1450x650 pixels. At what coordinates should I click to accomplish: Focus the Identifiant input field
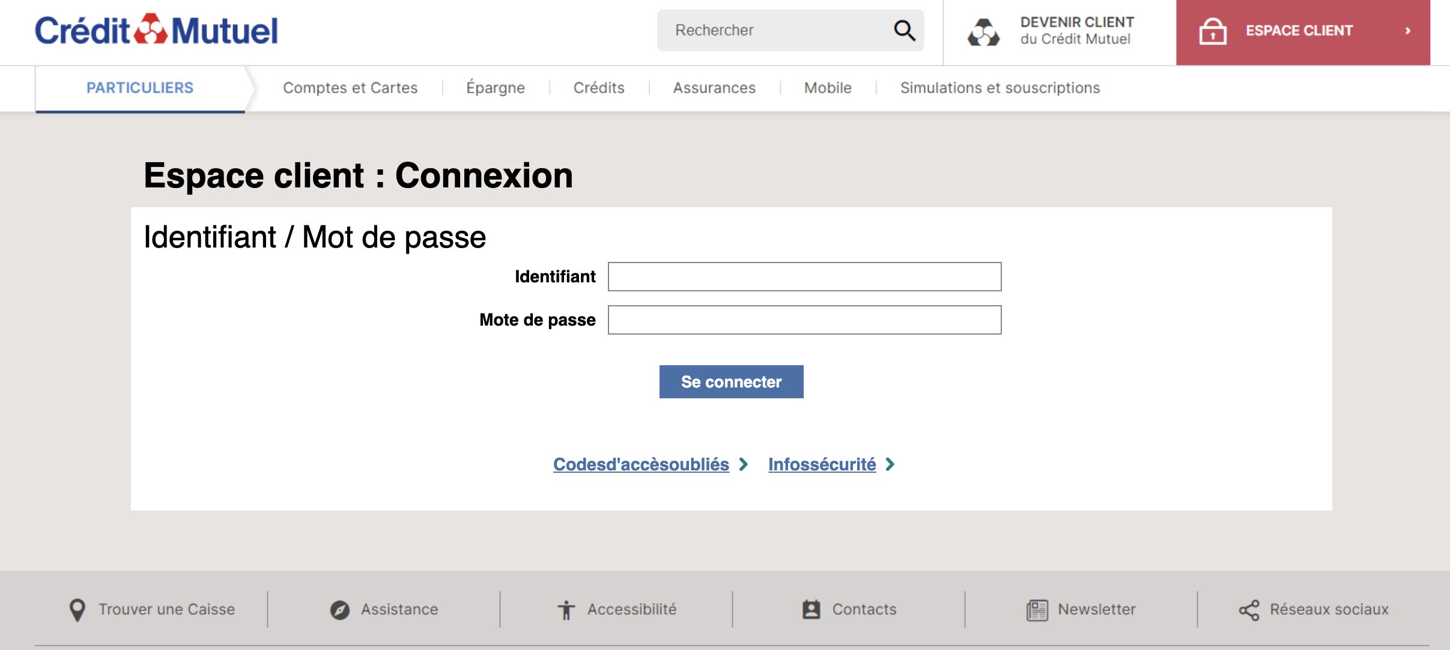coord(804,276)
